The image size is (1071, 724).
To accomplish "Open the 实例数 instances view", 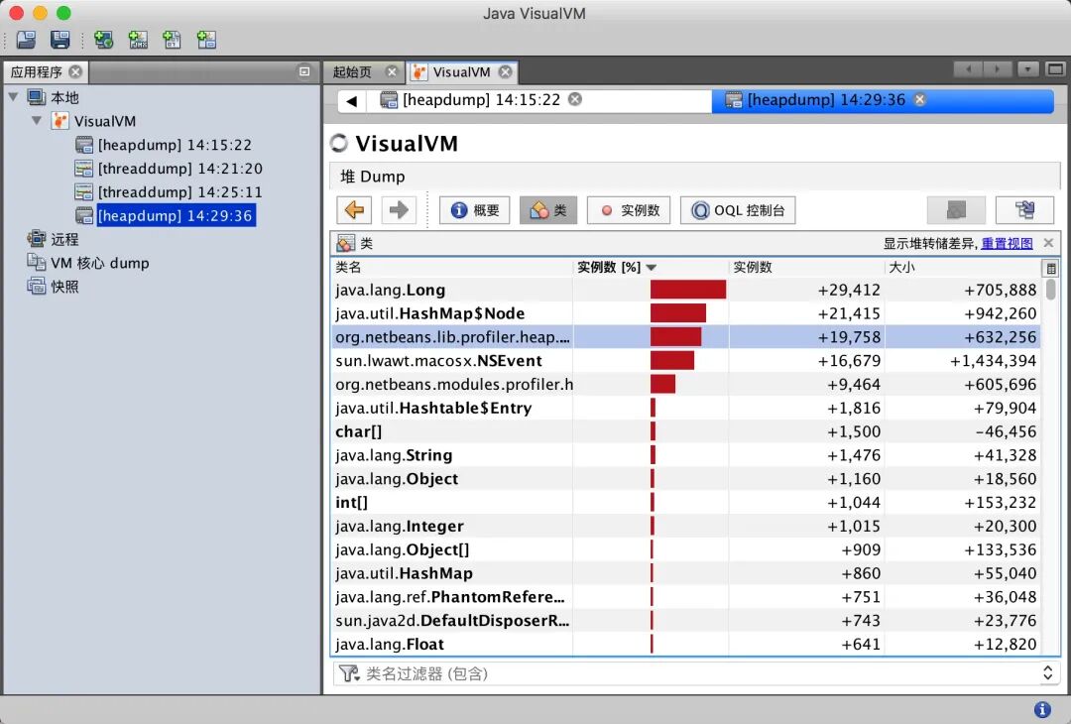I will coord(629,209).
